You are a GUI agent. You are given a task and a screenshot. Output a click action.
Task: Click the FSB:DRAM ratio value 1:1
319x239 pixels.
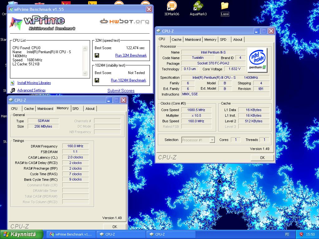click(75, 152)
